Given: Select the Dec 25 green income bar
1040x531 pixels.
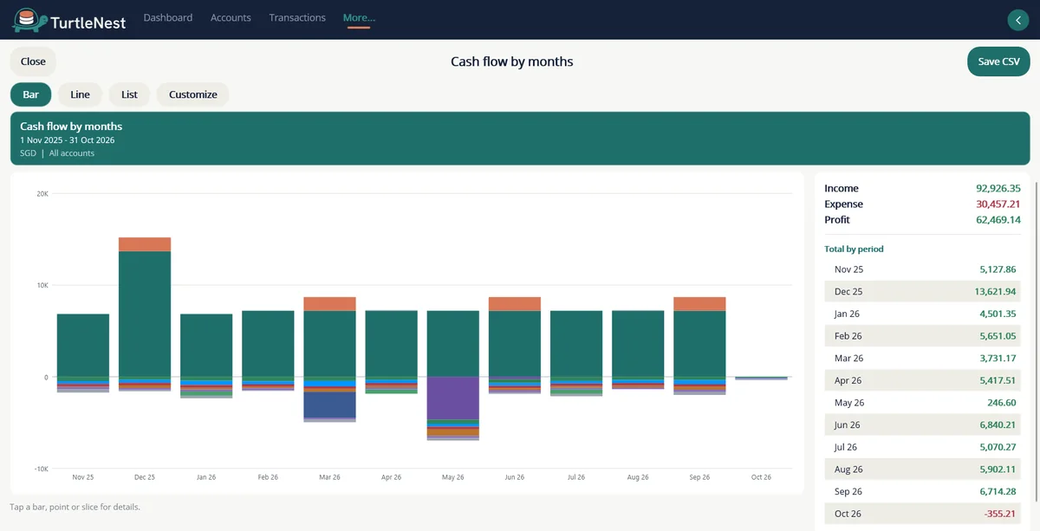Looking at the screenshot, I should click(x=145, y=314).
